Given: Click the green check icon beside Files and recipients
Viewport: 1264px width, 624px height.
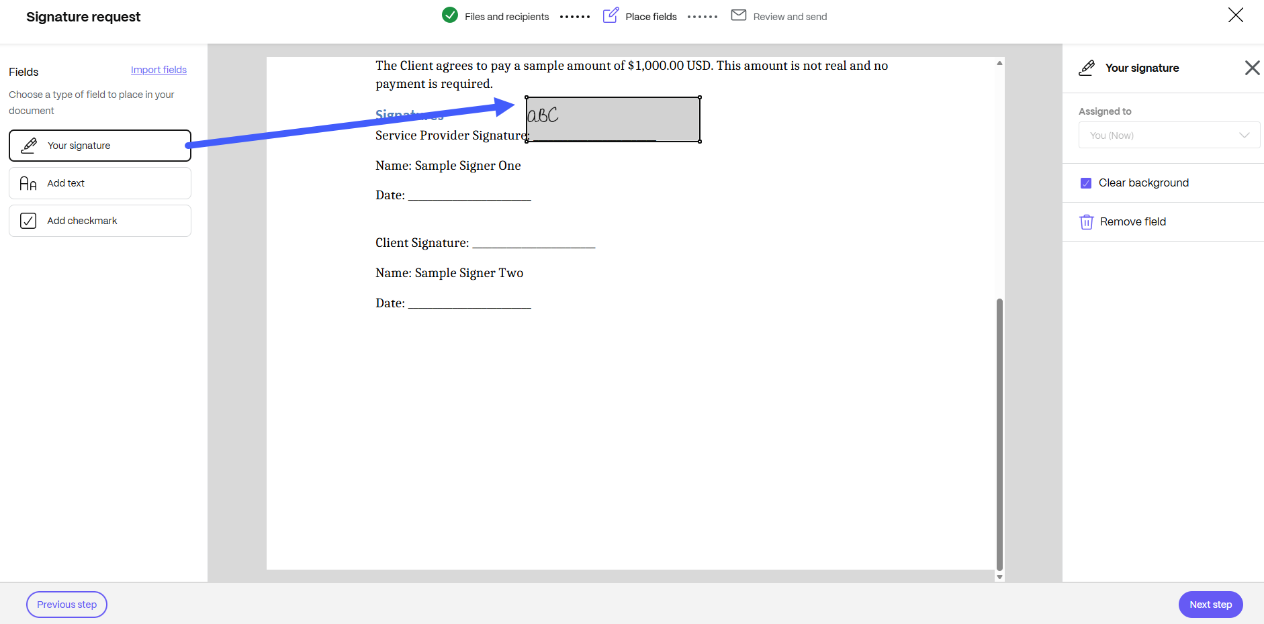Looking at the screenshot, I should [x=449, y=15].
